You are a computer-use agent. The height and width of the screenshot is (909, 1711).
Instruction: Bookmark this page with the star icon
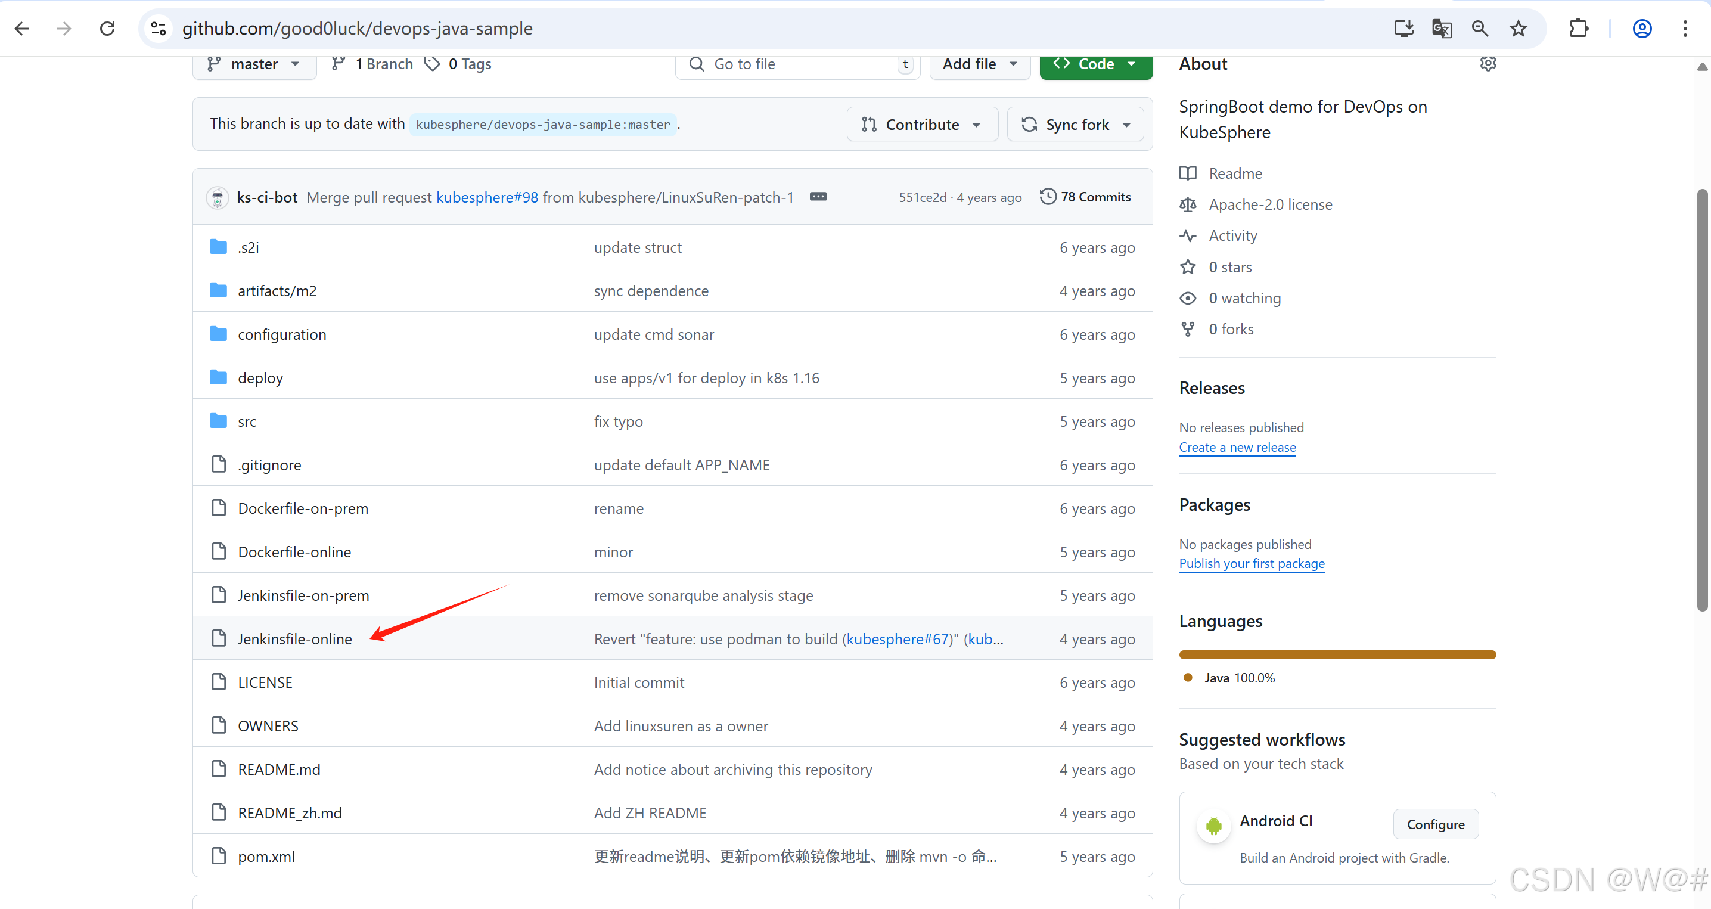[x=1519, y=29]
